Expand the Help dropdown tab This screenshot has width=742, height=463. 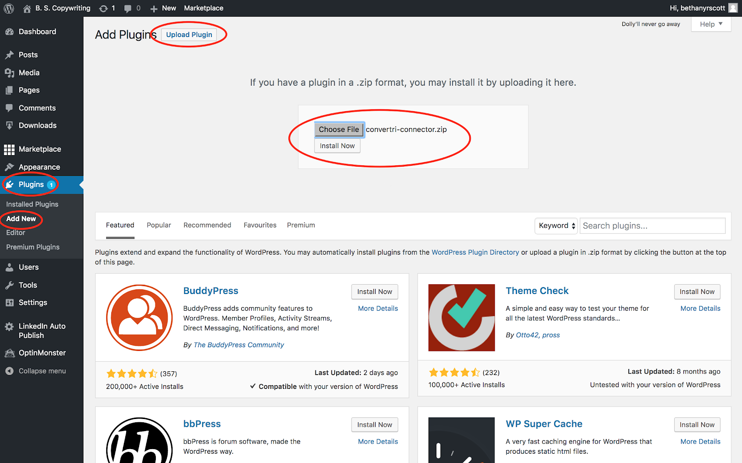pyautogui.click(x=711, y=24)
